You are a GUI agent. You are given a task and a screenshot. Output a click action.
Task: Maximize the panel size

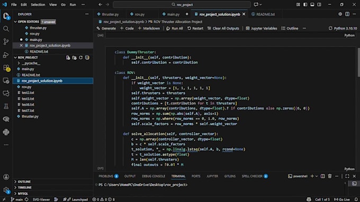point(347,176)
